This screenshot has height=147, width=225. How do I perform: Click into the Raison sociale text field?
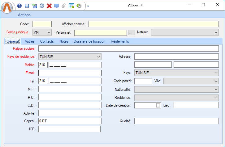pos(128,48)
